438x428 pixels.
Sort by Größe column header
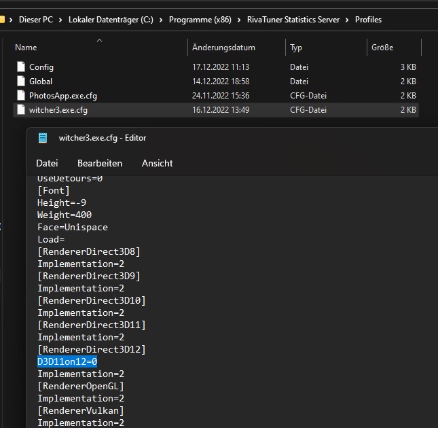[x=382, y=48]
